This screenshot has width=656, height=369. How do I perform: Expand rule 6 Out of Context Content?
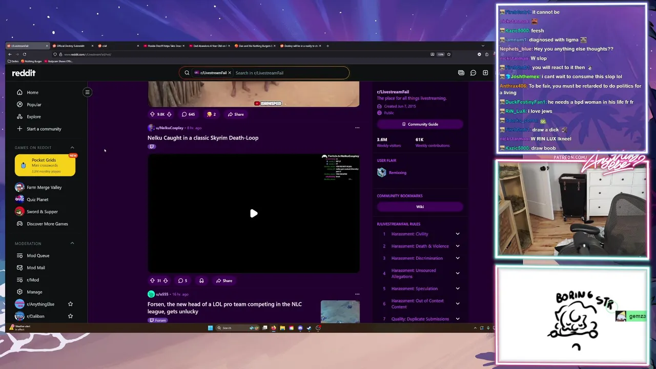(458, 303)
